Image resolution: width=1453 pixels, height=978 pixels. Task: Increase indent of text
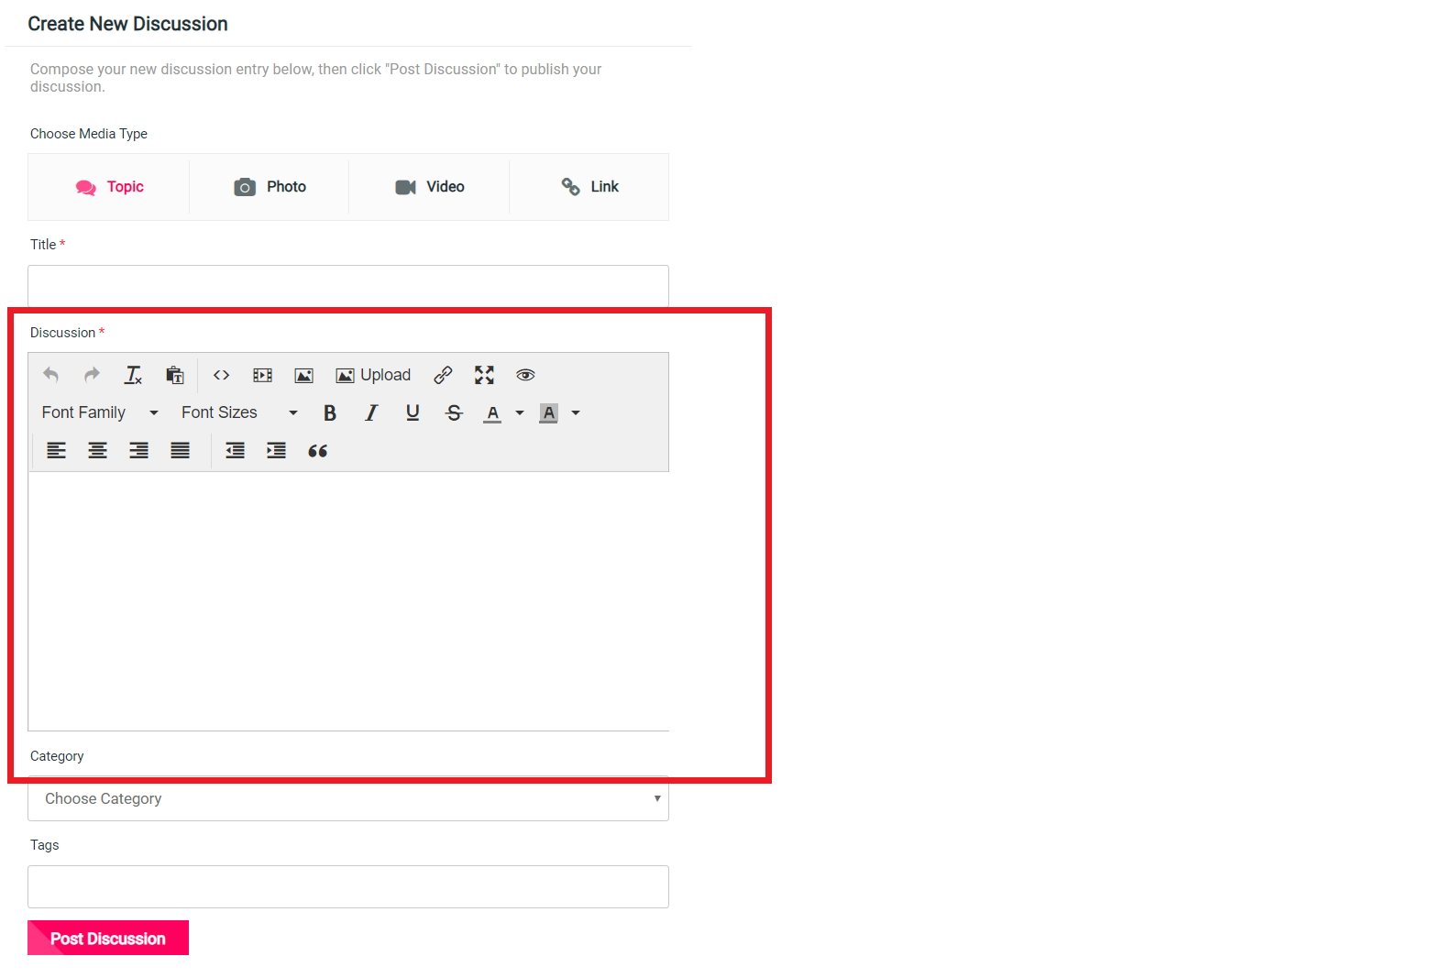pyautogui.click(x=276, y=450)
